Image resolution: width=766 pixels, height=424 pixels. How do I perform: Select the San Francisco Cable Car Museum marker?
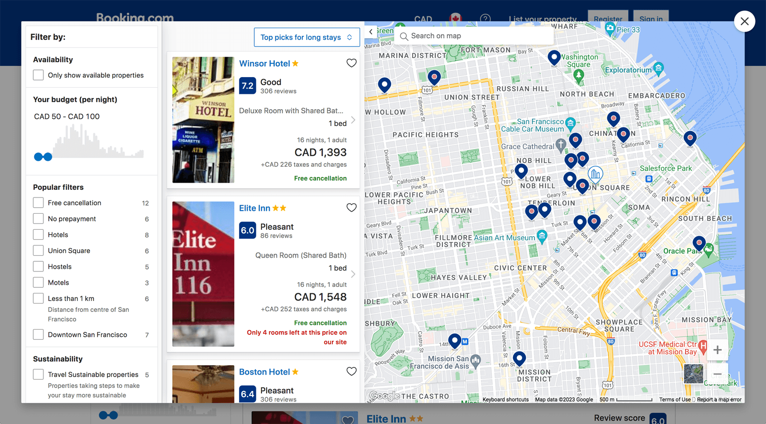click(570, 123)
